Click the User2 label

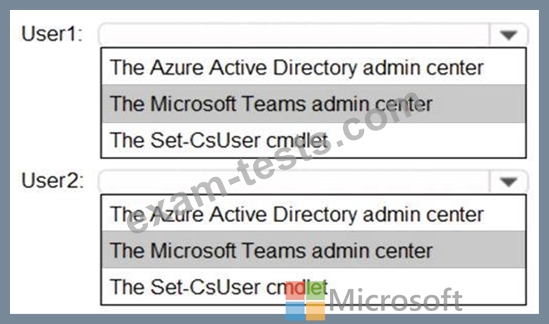coord(52,181)
